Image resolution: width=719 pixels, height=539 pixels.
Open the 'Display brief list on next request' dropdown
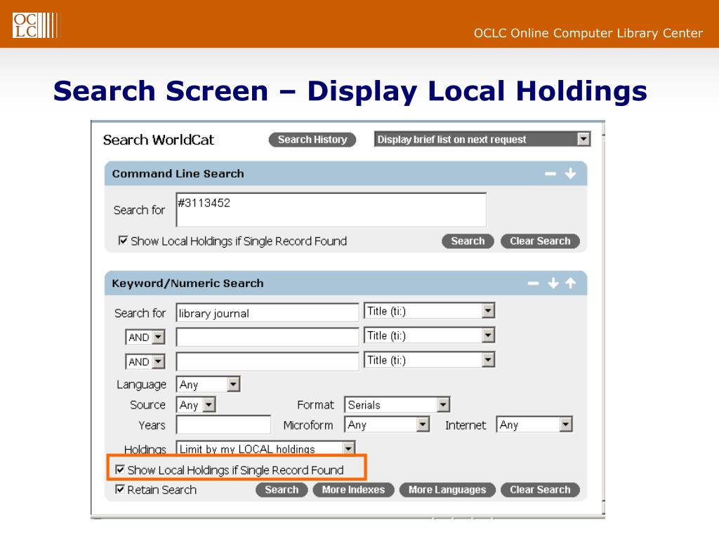click(482, 139)
